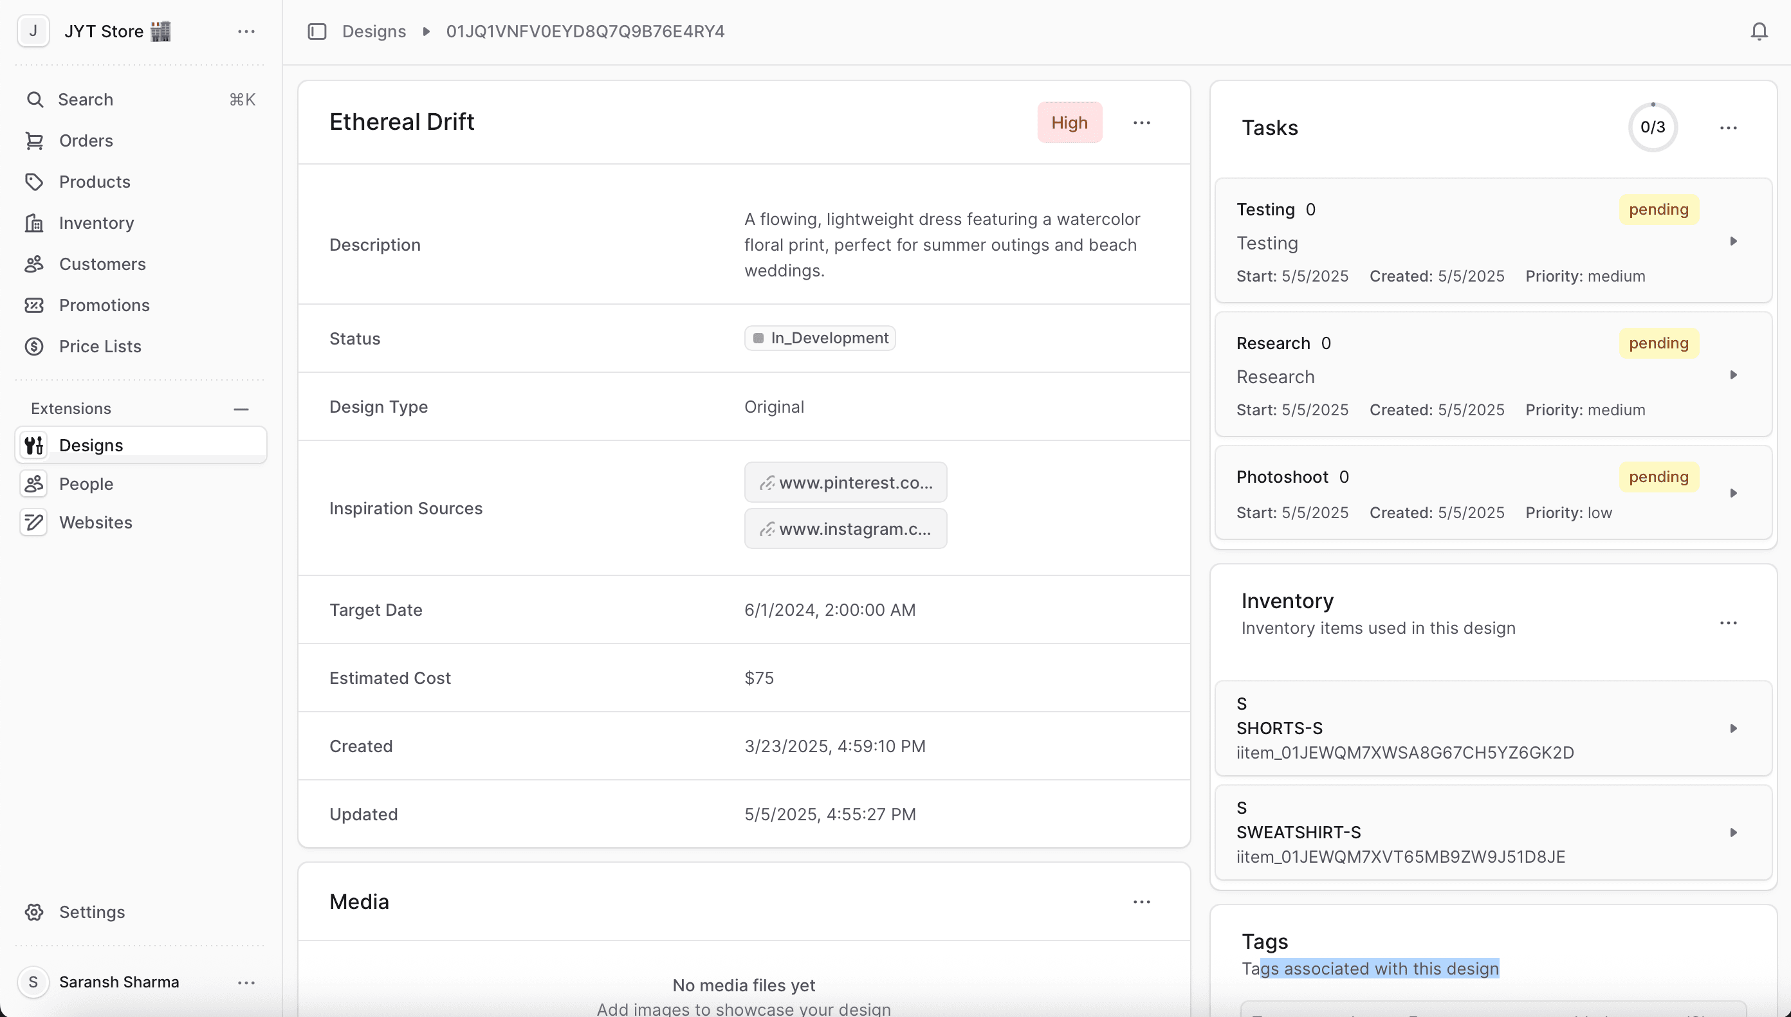This screenshot has width=1791, height=1017.
Task: Open the Media section options menu
Action: click(x=1141, y=902)
